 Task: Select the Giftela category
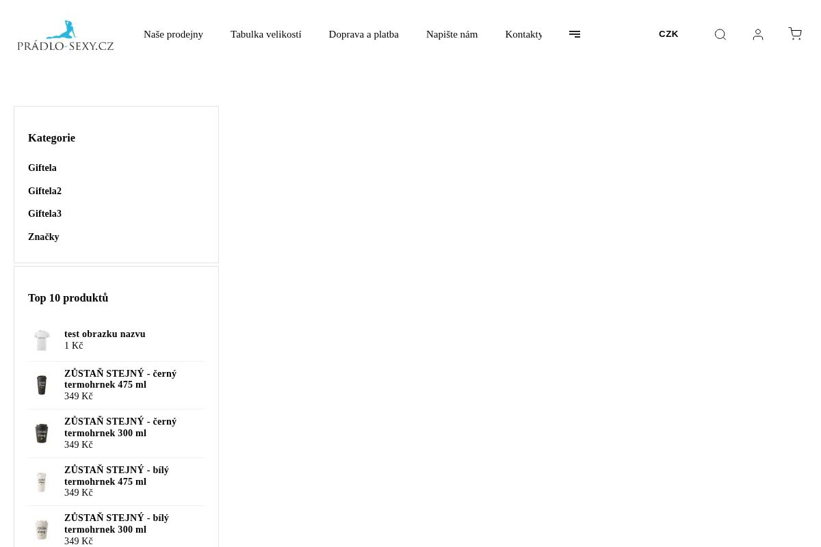[42, 168]
